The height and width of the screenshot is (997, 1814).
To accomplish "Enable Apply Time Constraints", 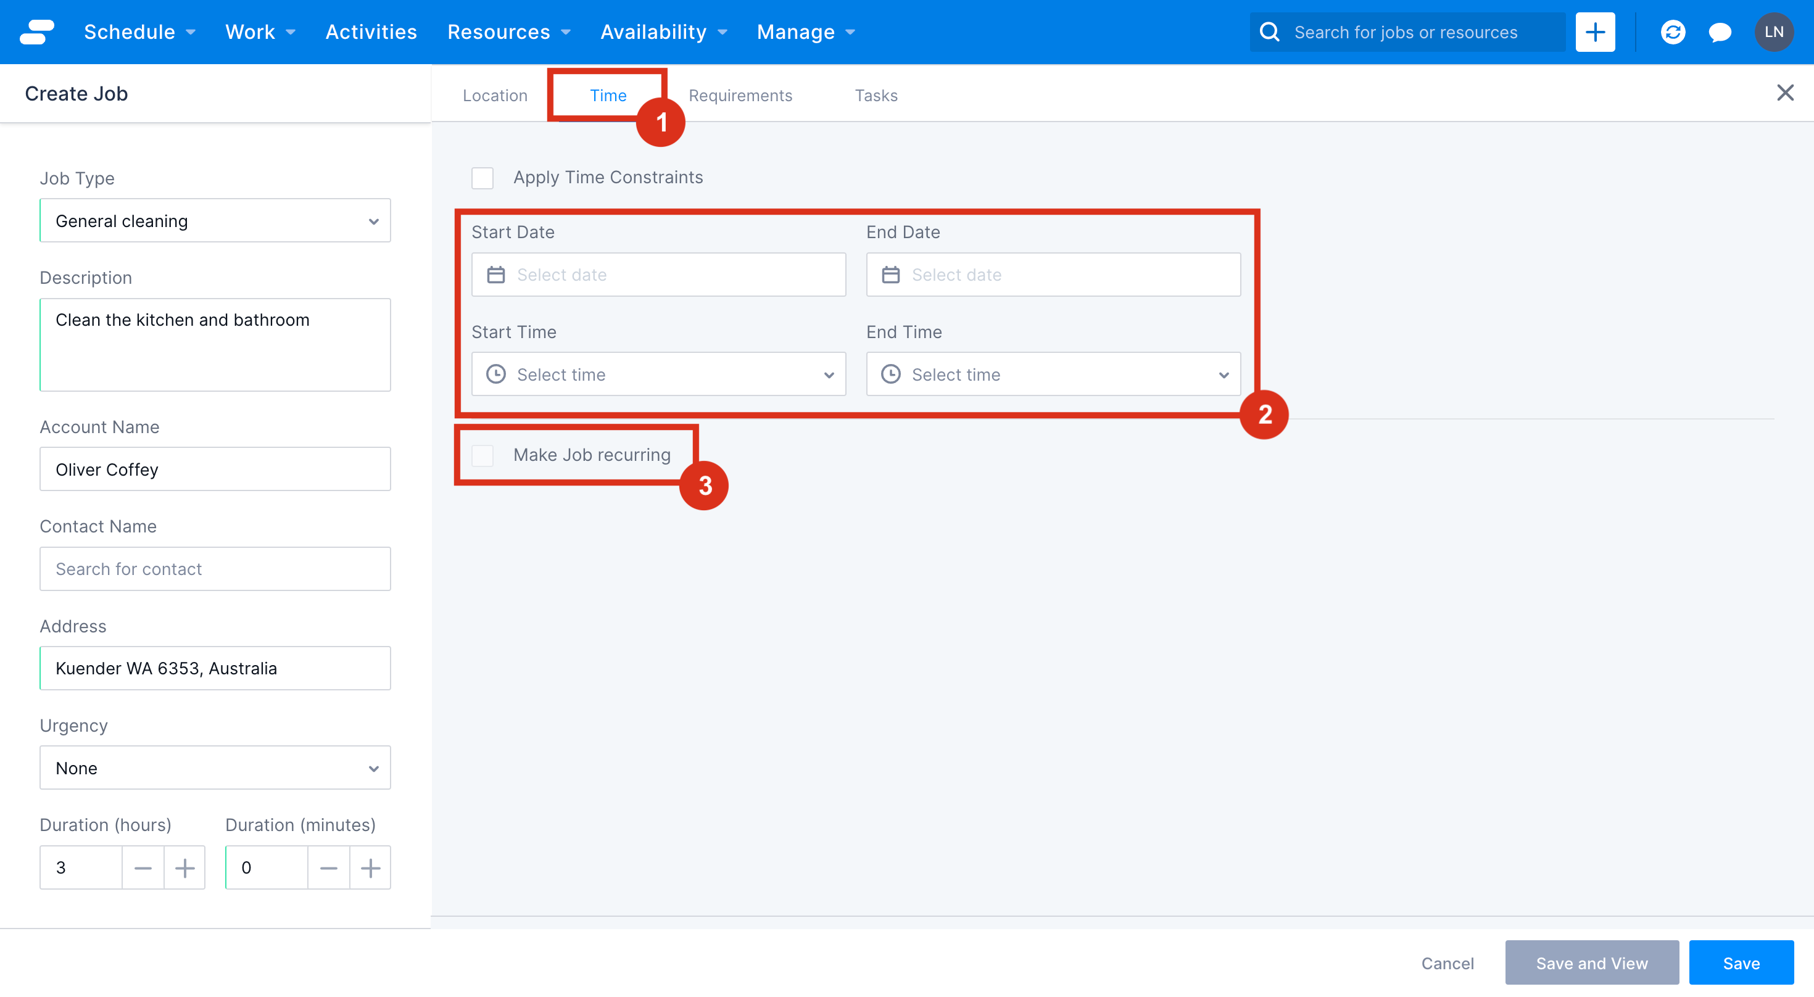I will coord(483,178).
